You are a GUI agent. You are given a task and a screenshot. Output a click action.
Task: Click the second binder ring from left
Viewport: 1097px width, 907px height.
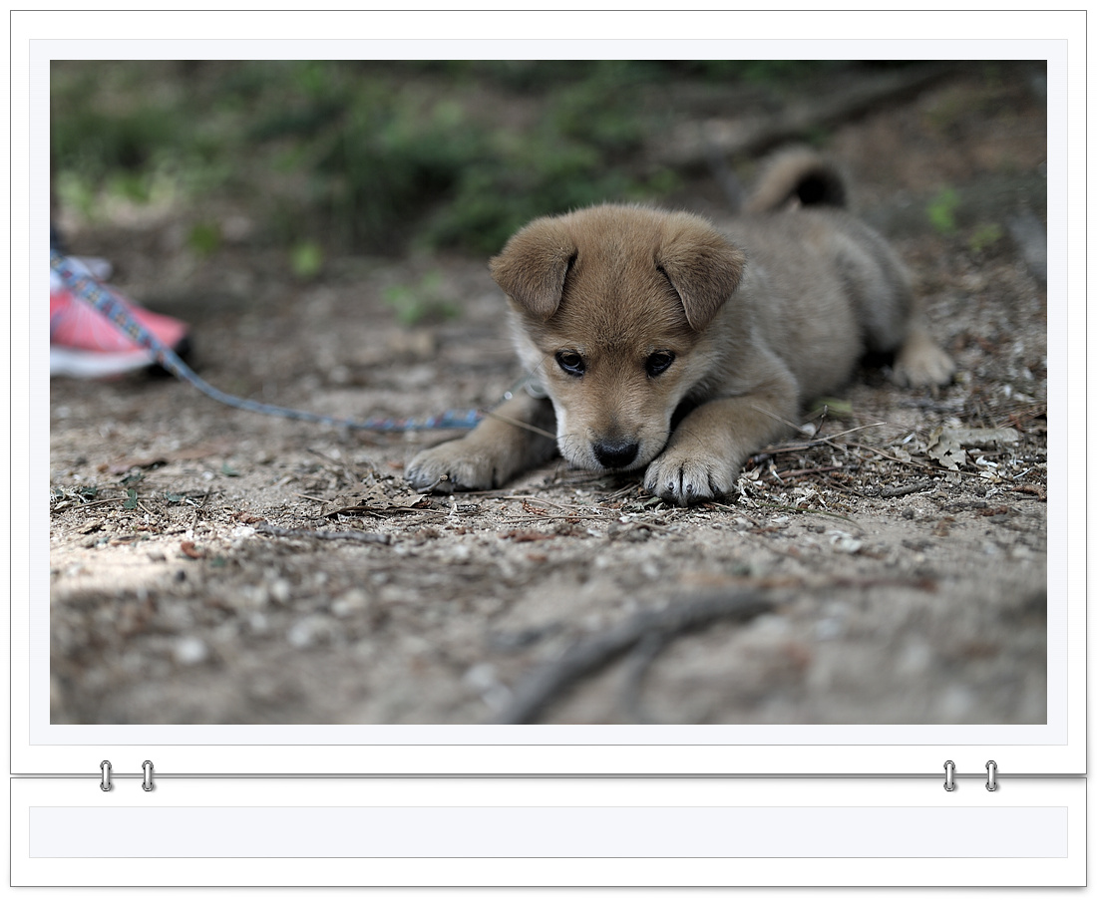coord(148,775)
